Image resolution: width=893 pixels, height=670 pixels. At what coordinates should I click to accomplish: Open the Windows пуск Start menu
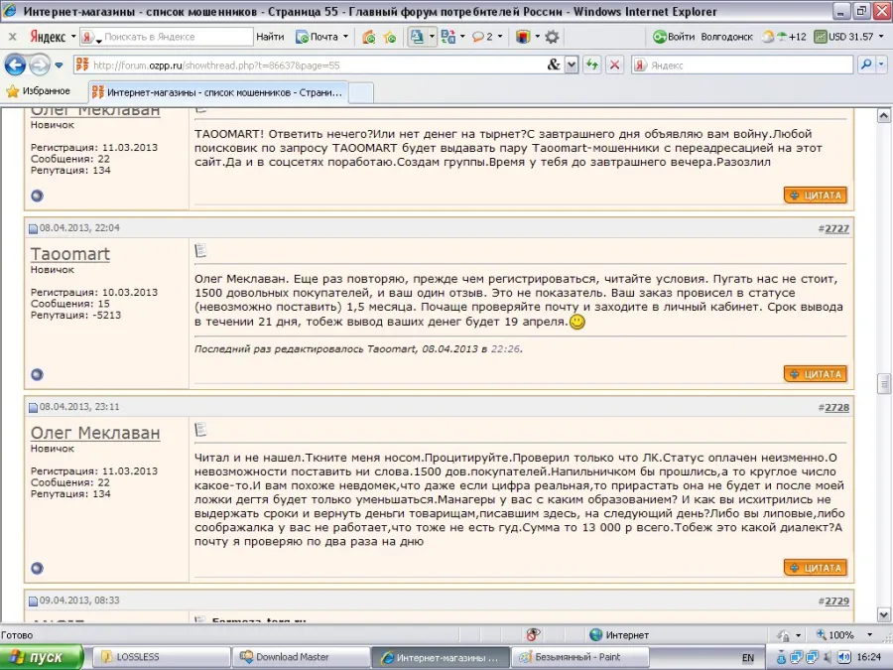click(x=41, y=657)
